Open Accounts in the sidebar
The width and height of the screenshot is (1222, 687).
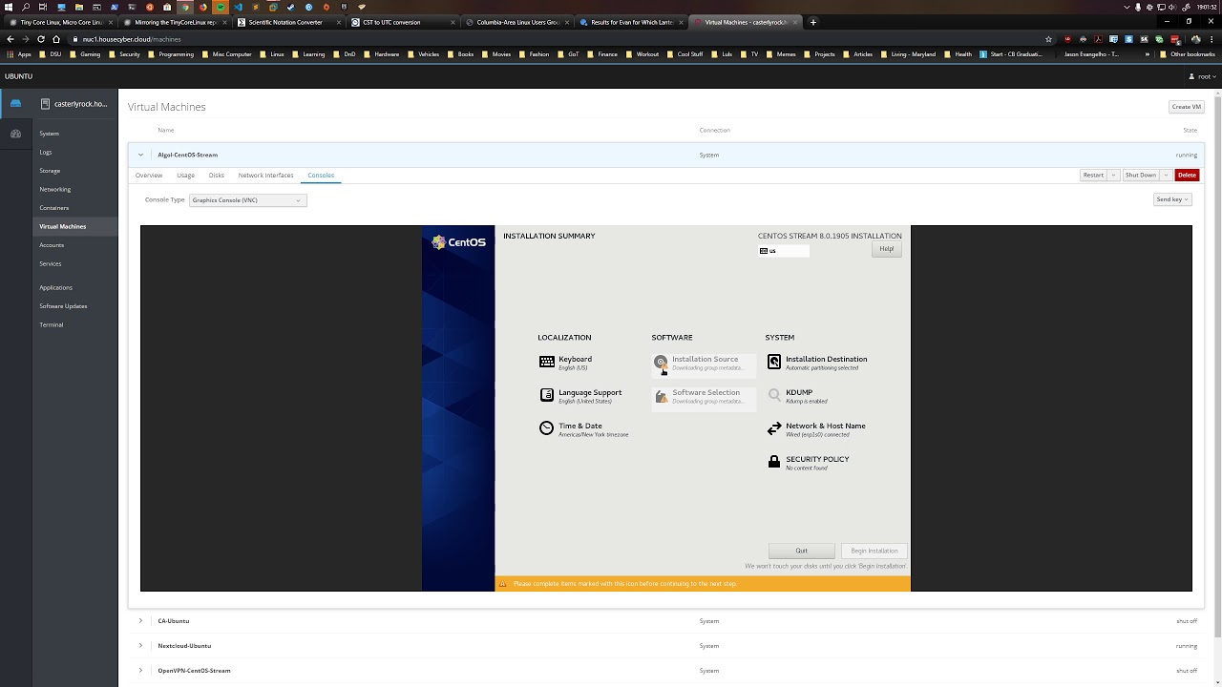pyautogui.click(x=52, y=245)
